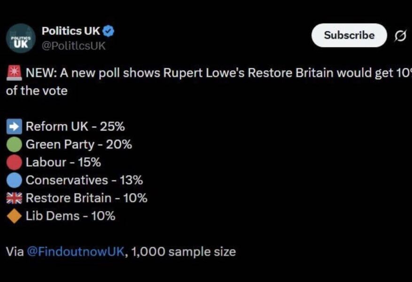
Task: Click the Restore Britain - 10% text
Action: point(86,198)
